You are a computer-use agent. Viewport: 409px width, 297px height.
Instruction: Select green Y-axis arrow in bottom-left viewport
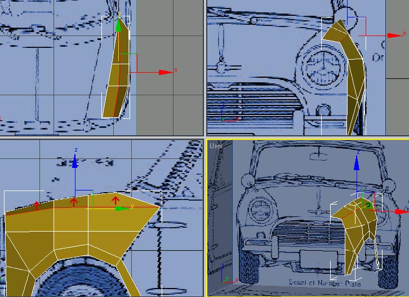(122, 209)
